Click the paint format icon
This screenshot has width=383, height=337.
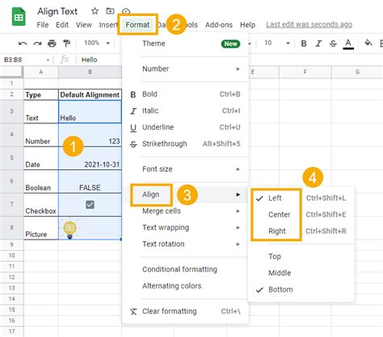66,43
